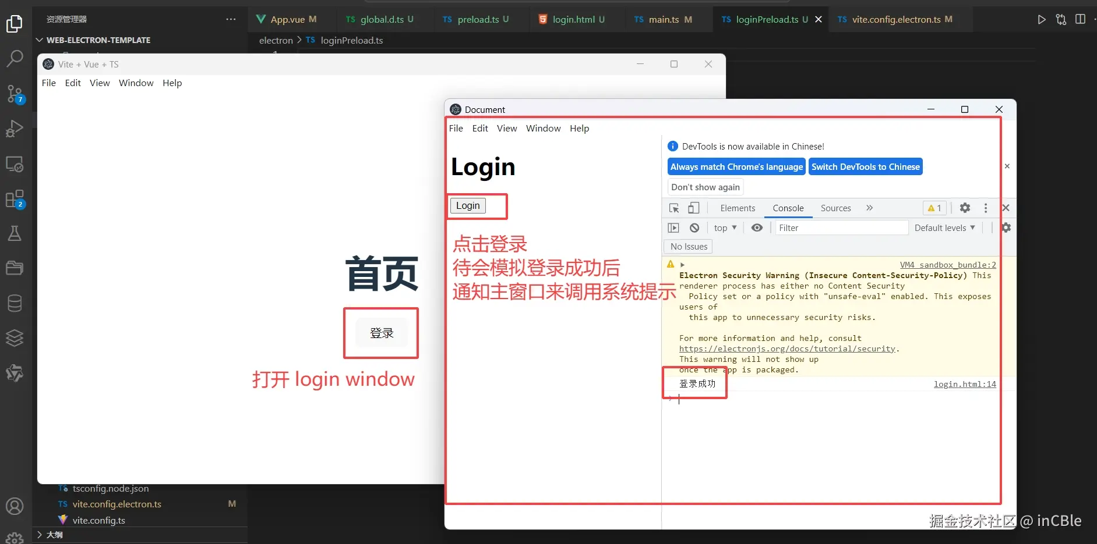Open Window menu in Document window
Viewport: 1097px width, 544px height.
[544, 128]
